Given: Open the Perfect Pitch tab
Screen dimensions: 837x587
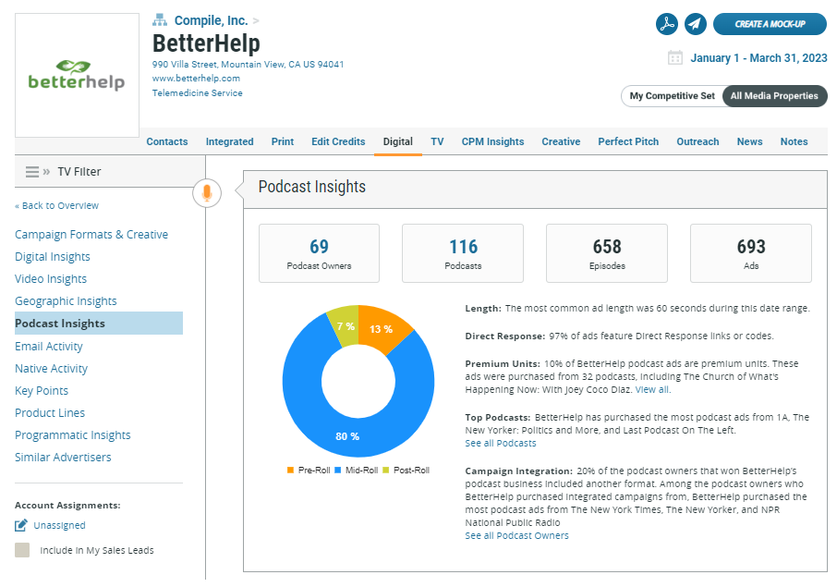Looking at the screenshot, I should [628, 141].
